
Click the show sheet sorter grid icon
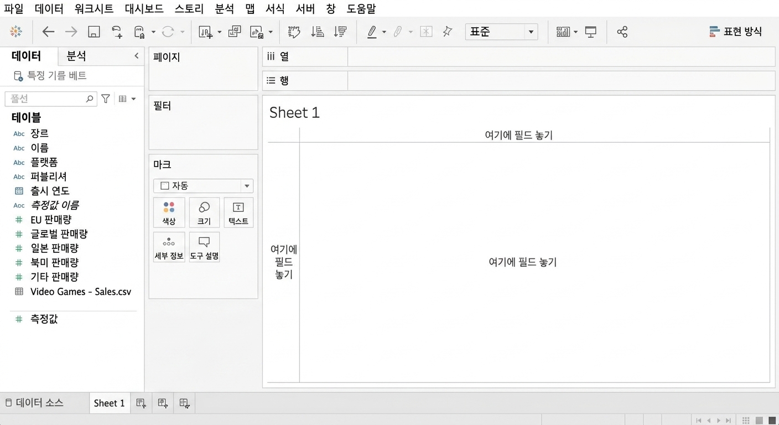coord(746,421)
